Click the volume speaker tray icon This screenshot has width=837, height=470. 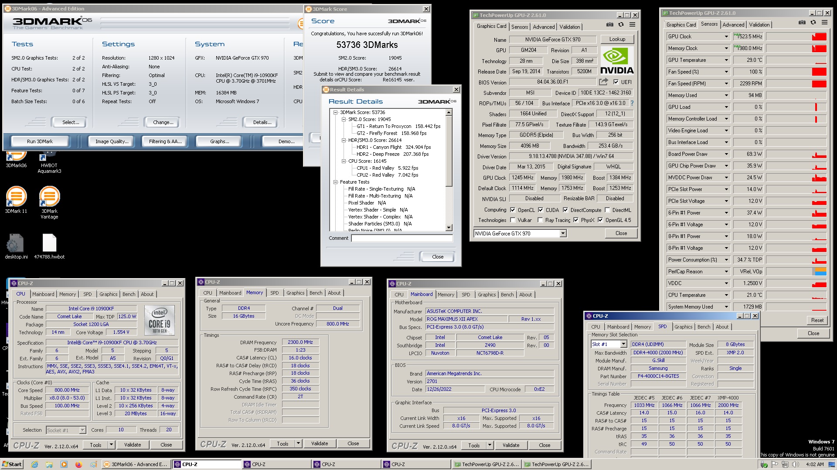point(796,465)
